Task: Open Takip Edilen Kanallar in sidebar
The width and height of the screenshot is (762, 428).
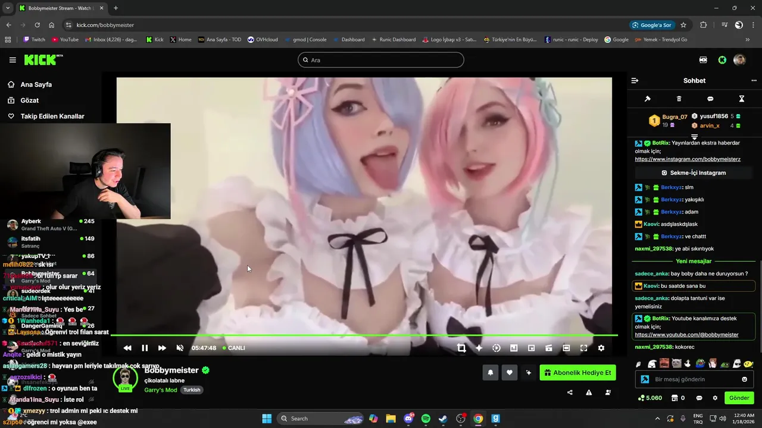Action: click(52, 117)
